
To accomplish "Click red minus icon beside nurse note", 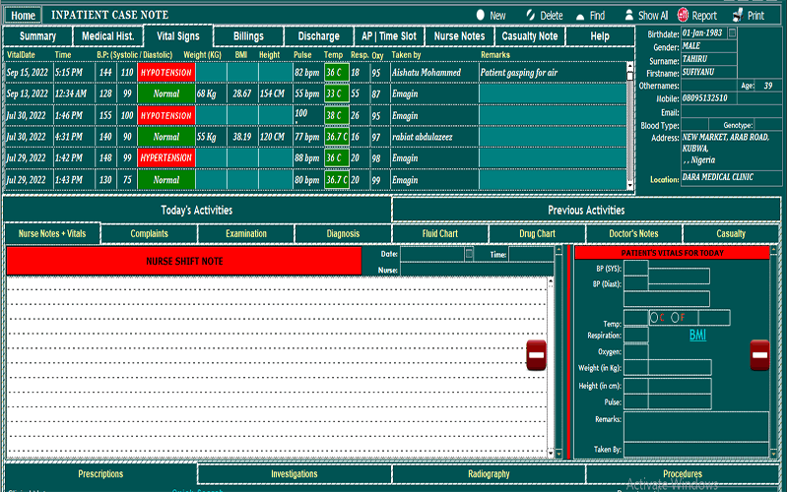I will coord(537,355).
